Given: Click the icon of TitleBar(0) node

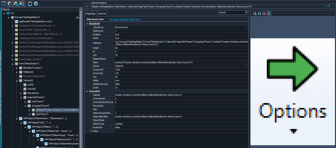Looking at the screenshot, I should point(21,72).
